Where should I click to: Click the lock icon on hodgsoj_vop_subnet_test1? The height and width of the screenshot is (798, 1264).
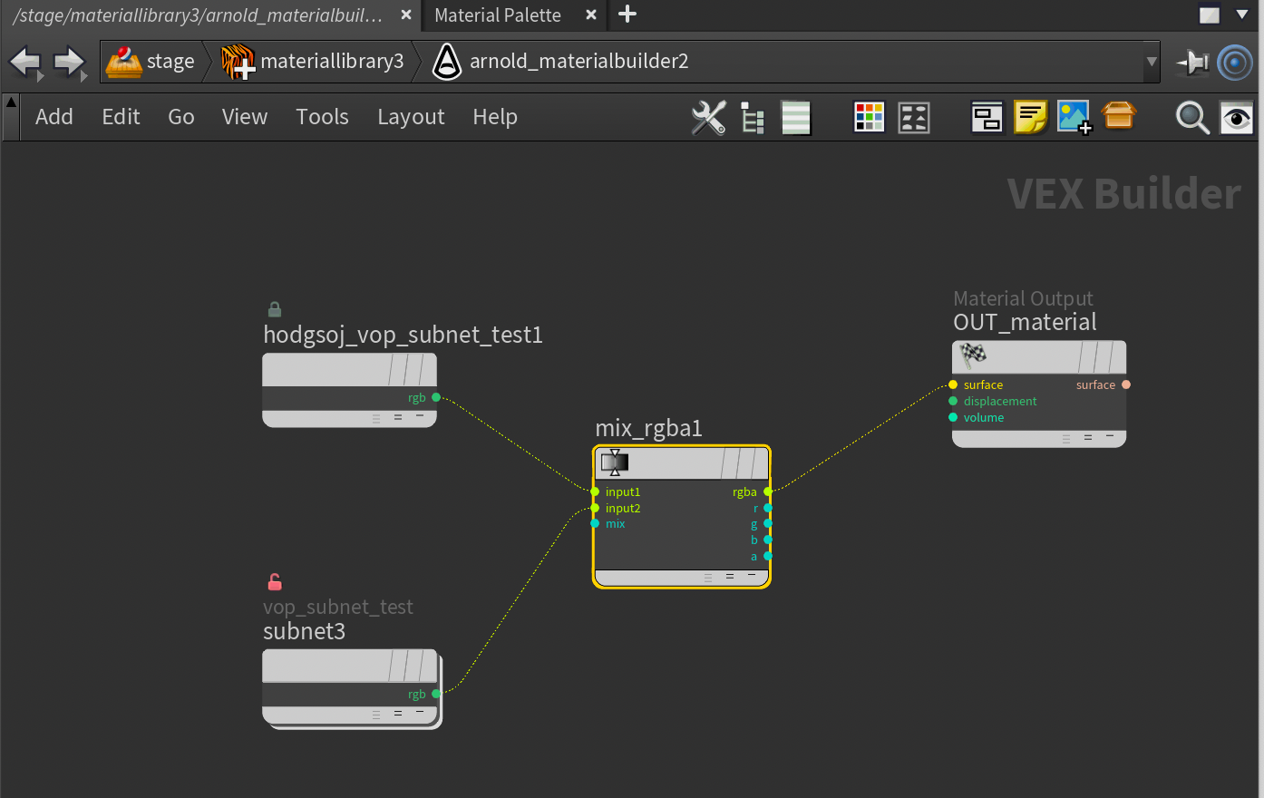274,309
